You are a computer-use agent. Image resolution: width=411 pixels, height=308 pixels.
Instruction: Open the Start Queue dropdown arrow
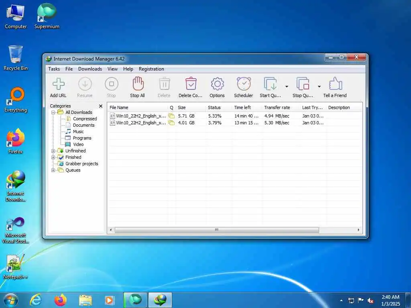[x=287, y=87]
